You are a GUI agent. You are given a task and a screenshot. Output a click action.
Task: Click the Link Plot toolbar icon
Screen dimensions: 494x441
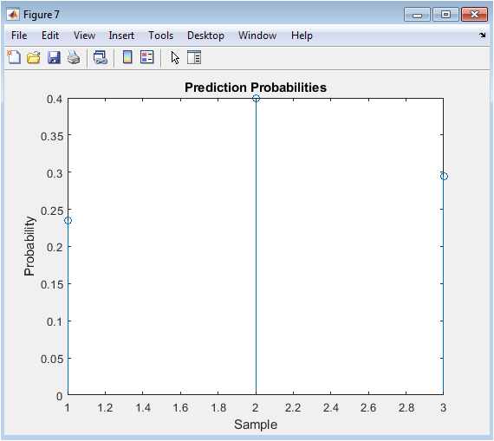click(101, 58)
